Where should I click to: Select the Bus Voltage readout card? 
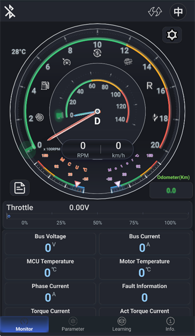(50, 244)
